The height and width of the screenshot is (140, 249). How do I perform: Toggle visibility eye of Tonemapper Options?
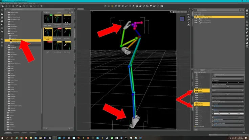[x=195, y=21]
